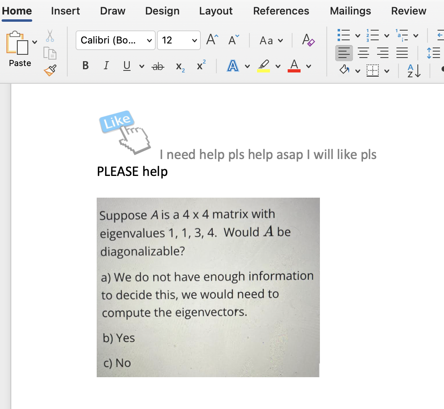The height and width of the screenshot is (409, 444).
Task: Toggle Bold formatting
Action: point(85,66)
